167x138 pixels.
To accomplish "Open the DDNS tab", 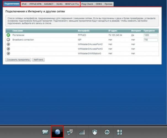I will click(x=98, y=4).
